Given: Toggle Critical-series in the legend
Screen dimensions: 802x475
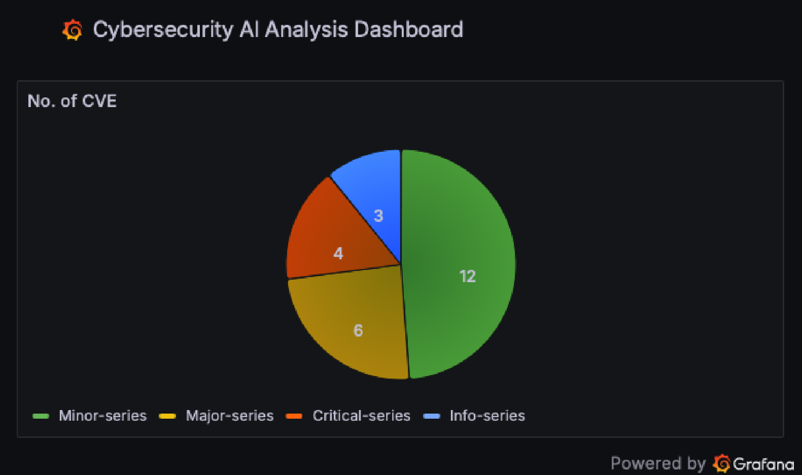Looking at the screenshot, I should tap(361, 416).
